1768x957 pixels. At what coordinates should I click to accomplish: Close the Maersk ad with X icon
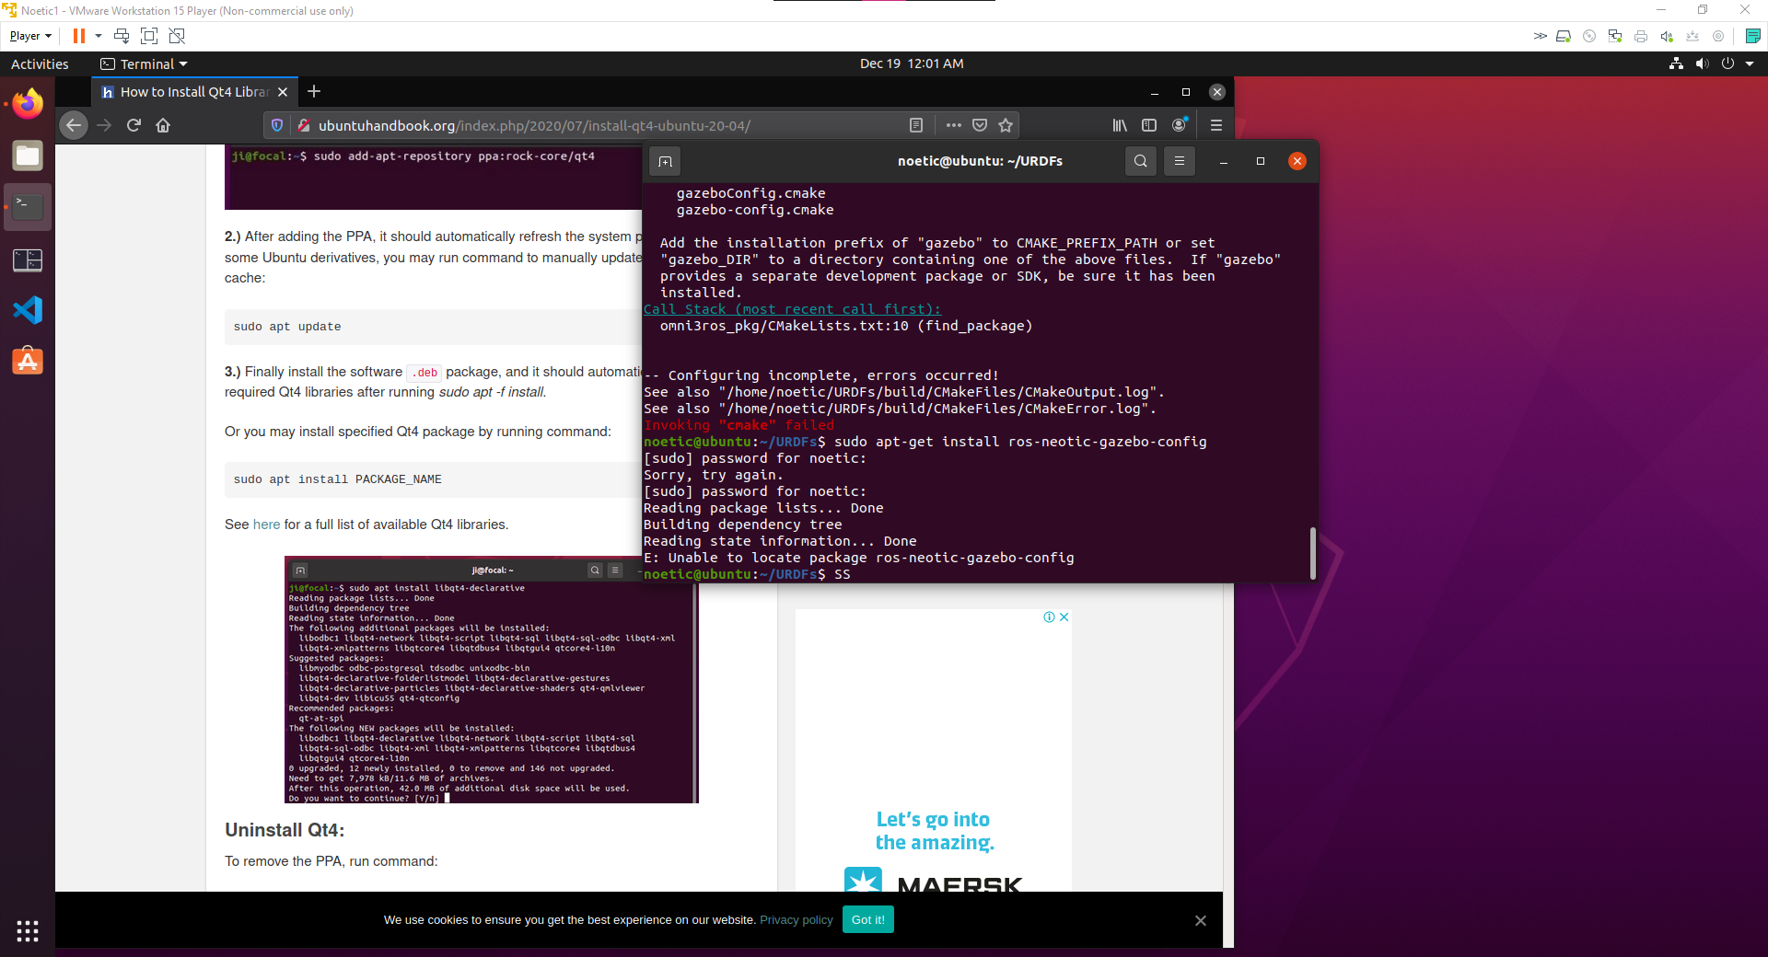coord(1064,617)
